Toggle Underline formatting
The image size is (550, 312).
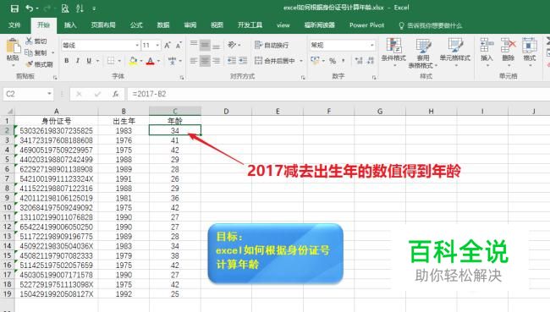pyautogui.click(x=89, y=61)
